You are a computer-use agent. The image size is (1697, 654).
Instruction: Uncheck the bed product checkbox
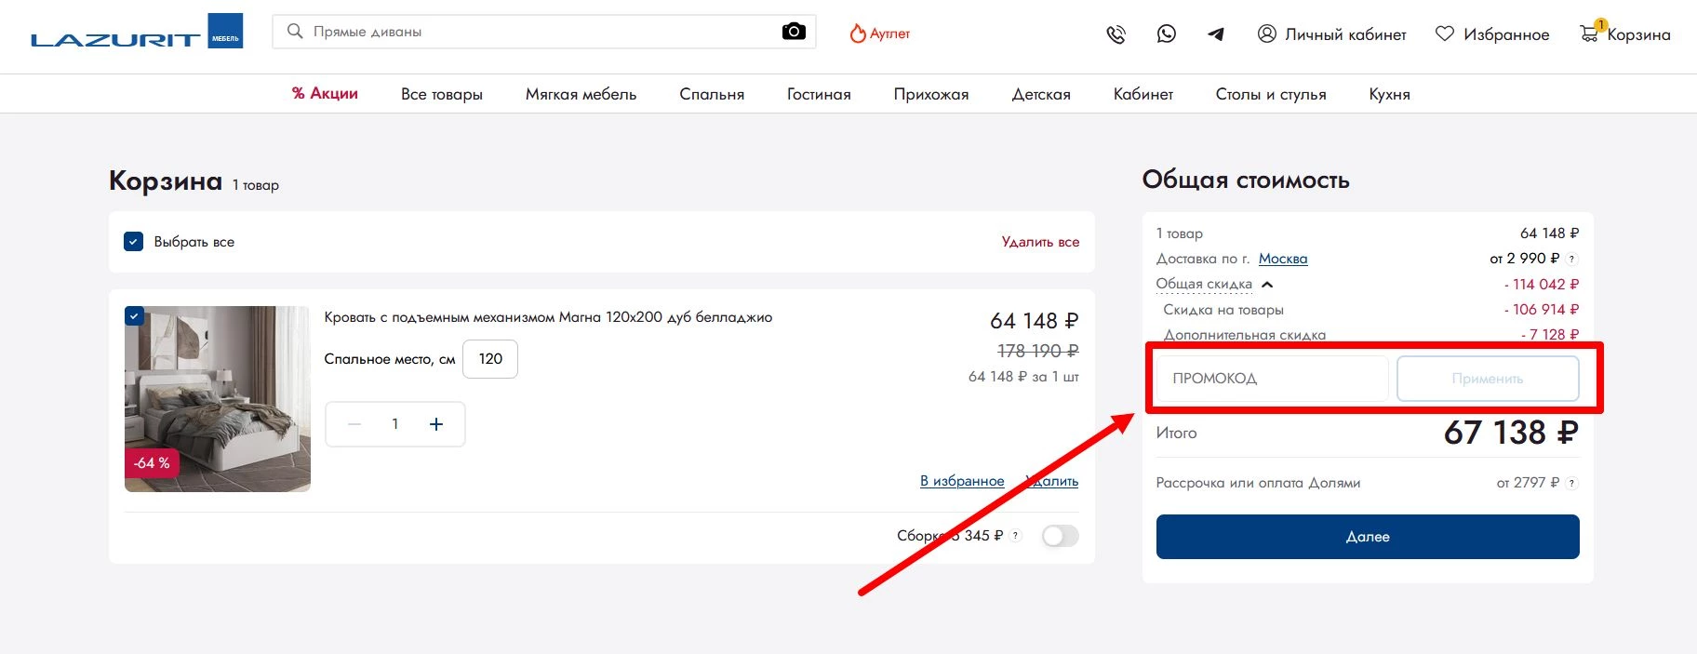coord(134,316)
